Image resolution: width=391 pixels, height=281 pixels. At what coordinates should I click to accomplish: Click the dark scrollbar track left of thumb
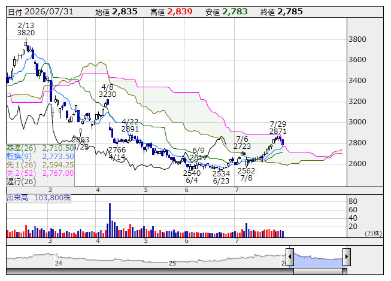[x=150, y=271]
